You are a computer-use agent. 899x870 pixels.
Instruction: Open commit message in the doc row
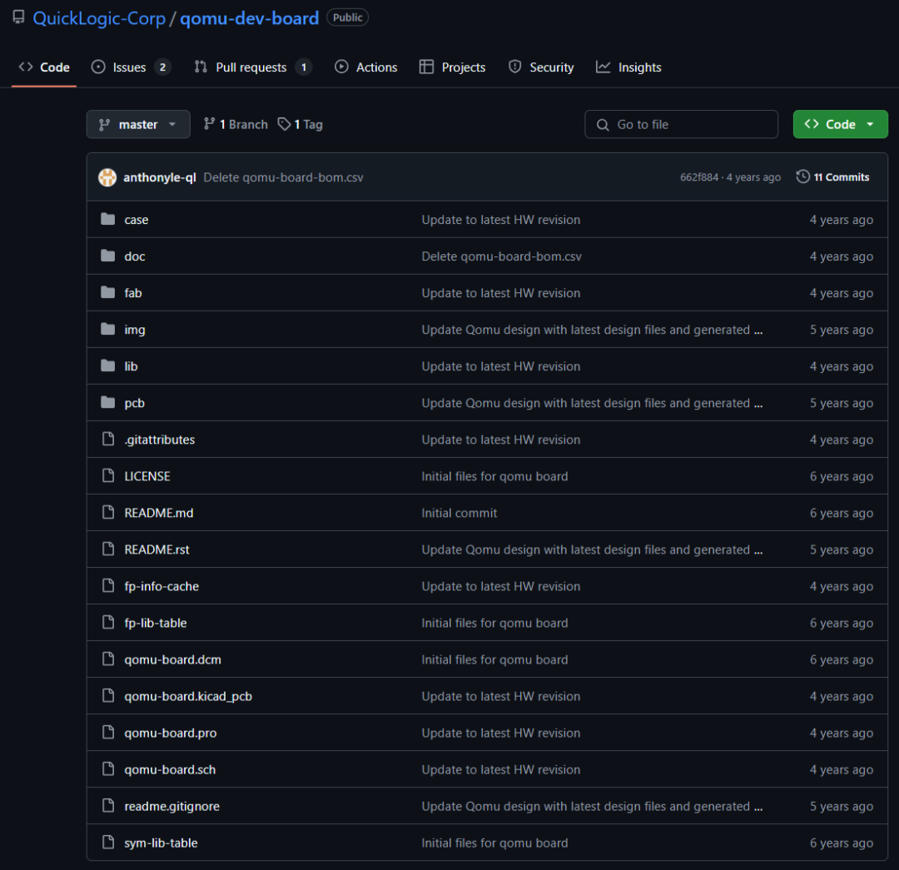pos(501,256)
